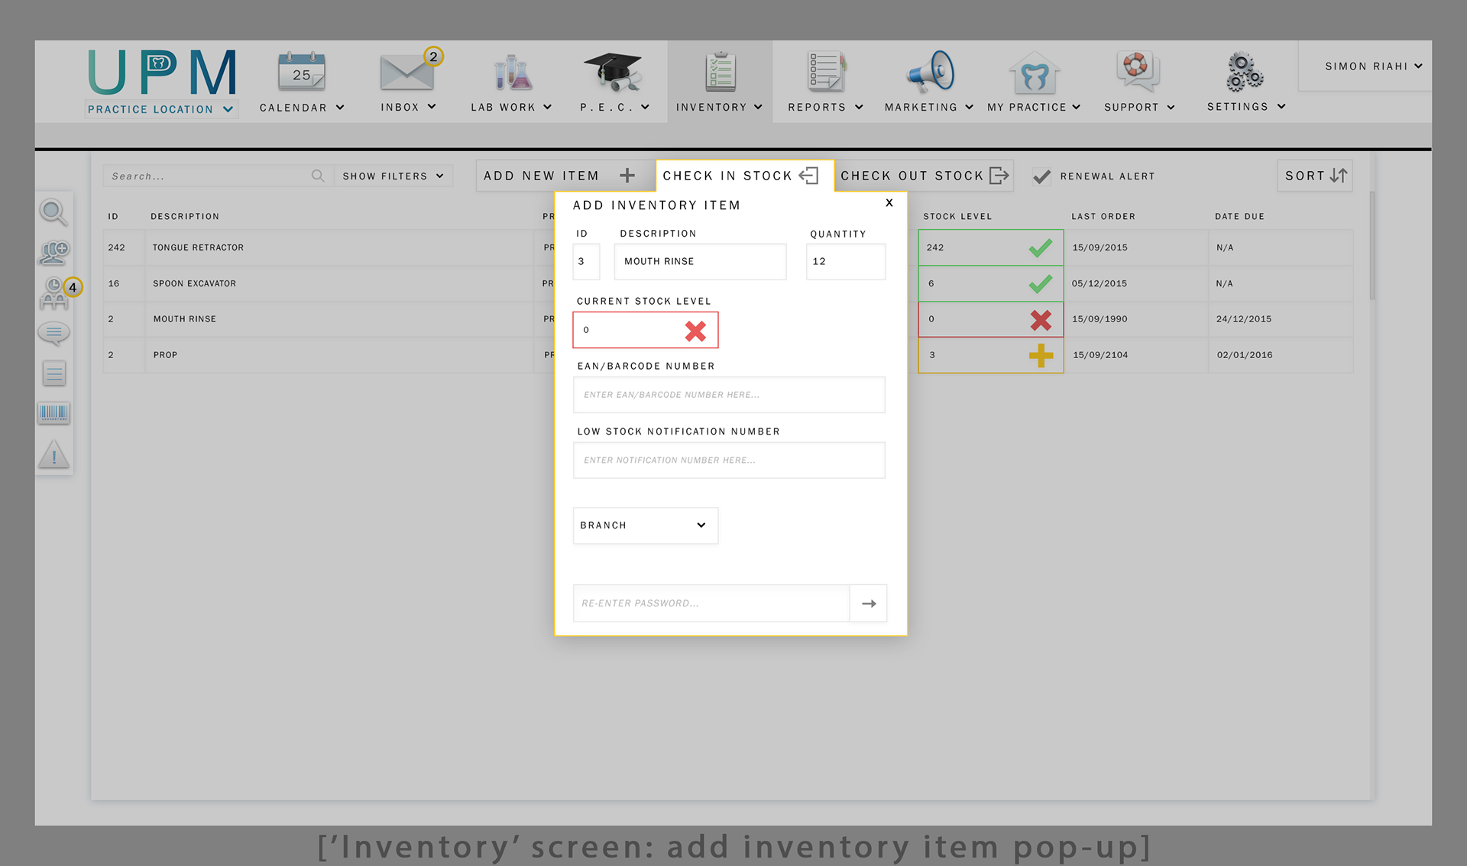
Task: Expand the Show Filters dropdown
Action: point(393,176)
